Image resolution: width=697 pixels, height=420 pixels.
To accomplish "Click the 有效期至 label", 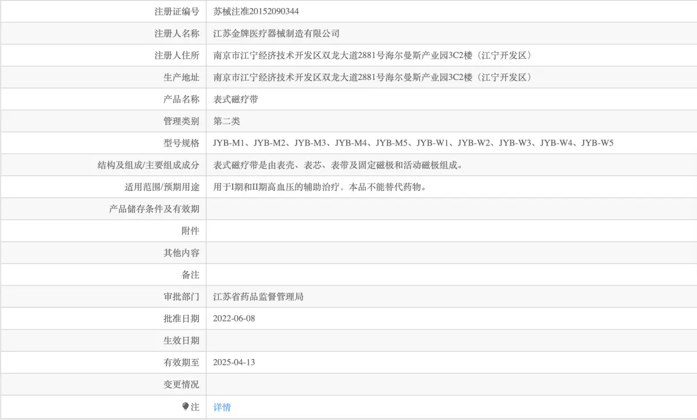I will click(x=181, y=362).
